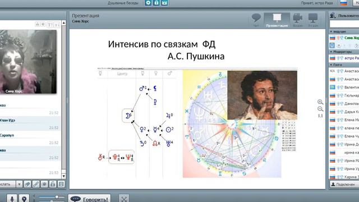359x202 pixels.
Task: Select guest Гюльнара in the user list
Action: point(344,95)
